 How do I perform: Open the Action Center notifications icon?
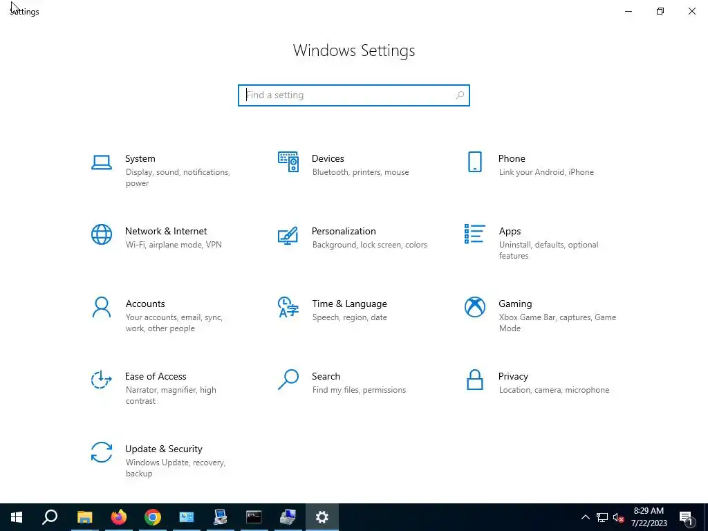[x=687, y=518]
